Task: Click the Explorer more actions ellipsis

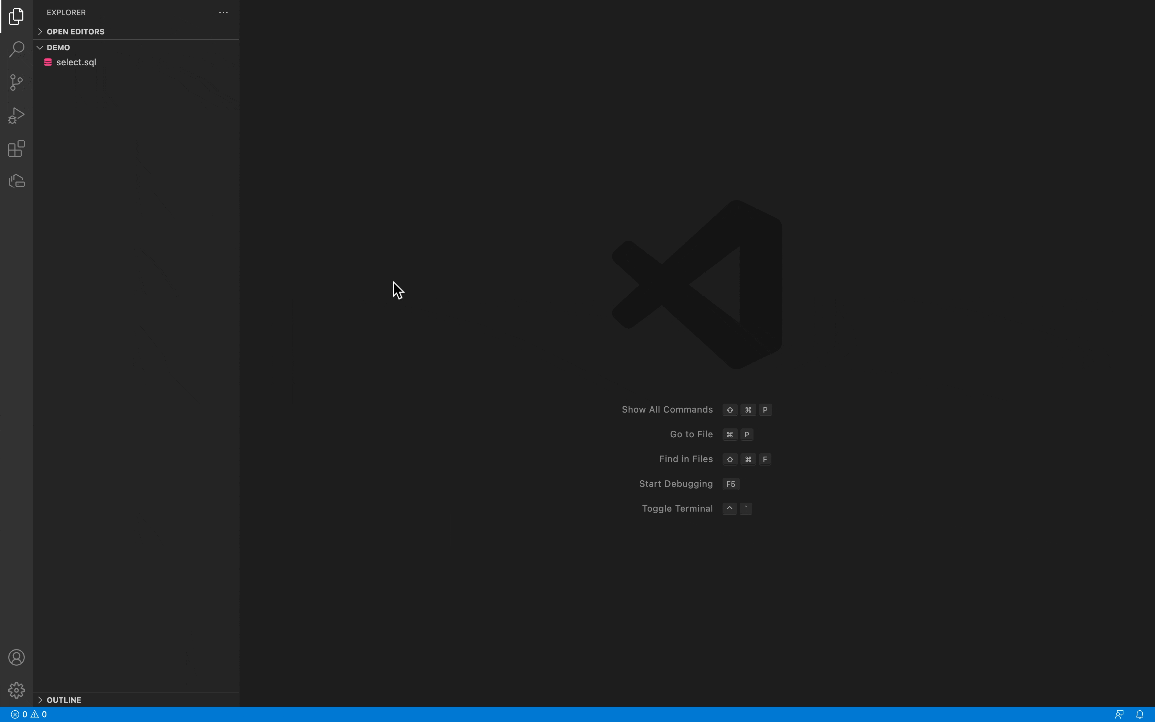Action: pyautogui.click(x=223, y=12)
